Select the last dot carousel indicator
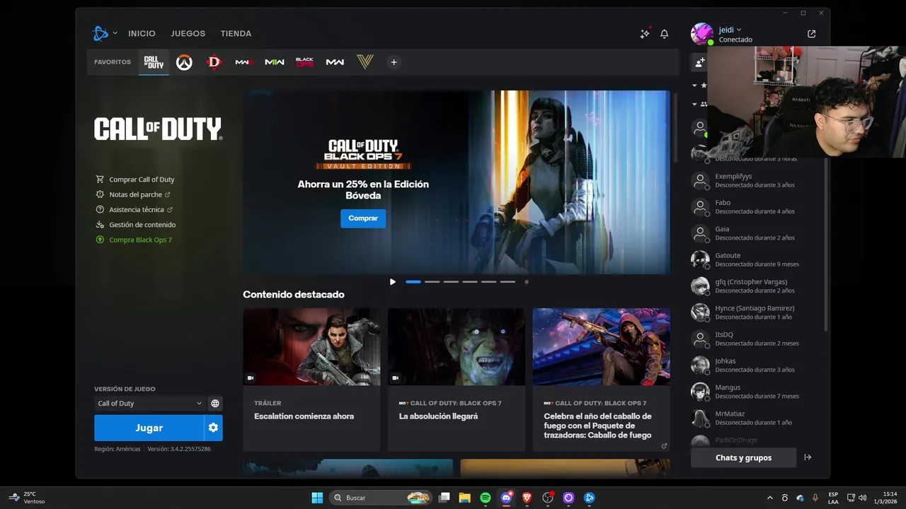The height and width of the screenshot is (509, 906). tap(526, 282)
